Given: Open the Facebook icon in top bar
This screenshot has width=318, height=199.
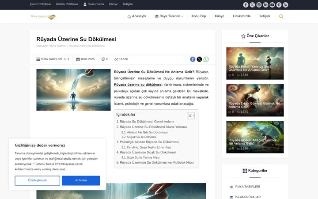Looking at the screenshot, I should [x=246, y=5].
